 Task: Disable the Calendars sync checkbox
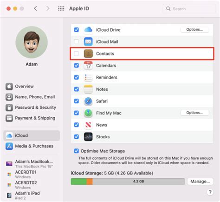77,65
